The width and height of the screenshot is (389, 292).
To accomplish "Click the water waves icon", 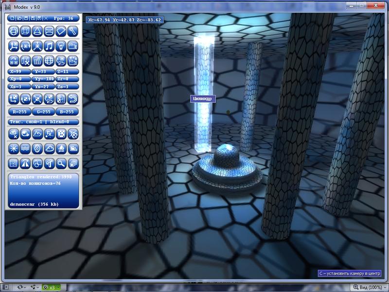I will pyautogui.click(x=25, y=148).
